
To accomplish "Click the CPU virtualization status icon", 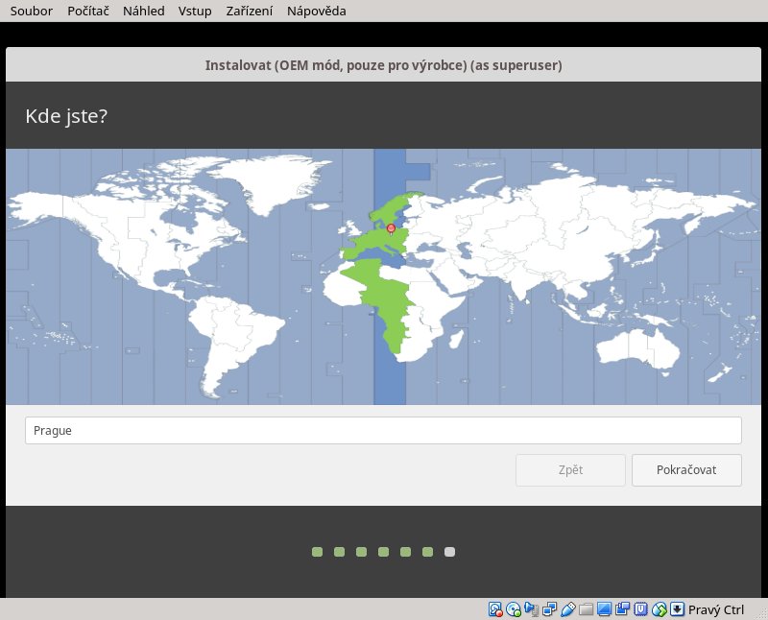I will [640, 609].
